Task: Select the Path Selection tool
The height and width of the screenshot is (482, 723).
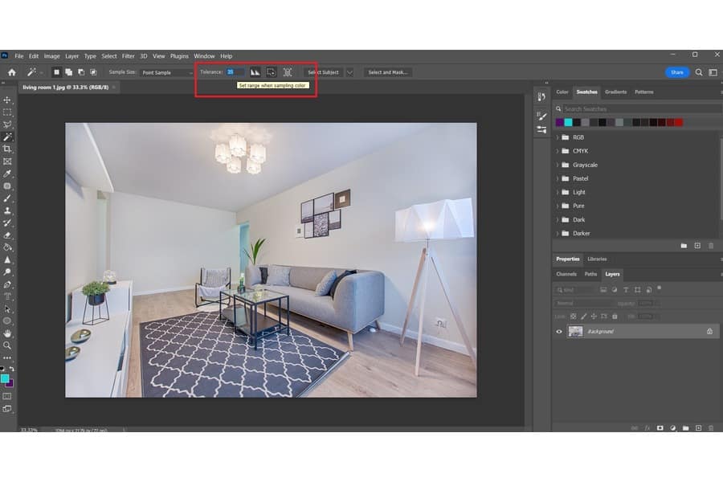Action: click(x=7, y=308)
